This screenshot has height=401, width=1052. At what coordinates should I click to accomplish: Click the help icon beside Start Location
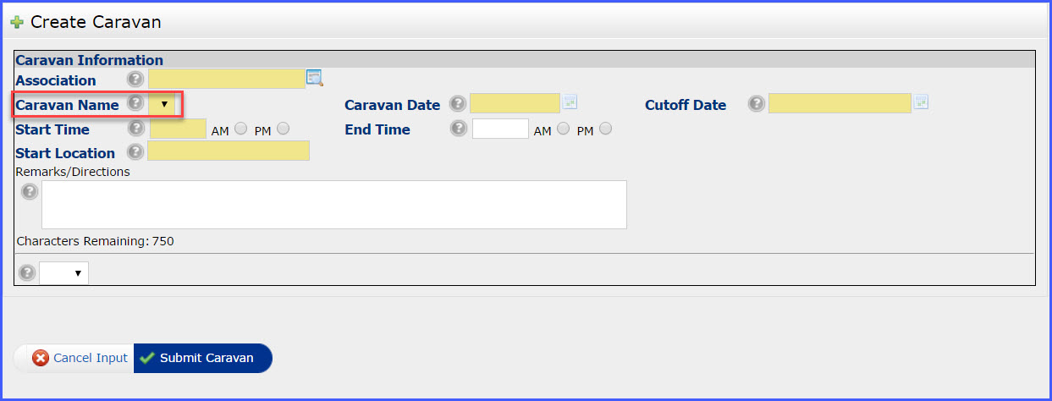[x=135, y=152]
